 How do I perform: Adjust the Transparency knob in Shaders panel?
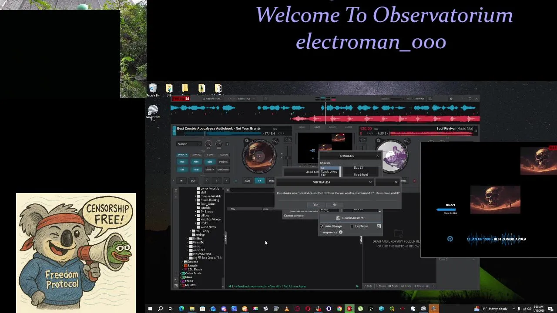341,233
